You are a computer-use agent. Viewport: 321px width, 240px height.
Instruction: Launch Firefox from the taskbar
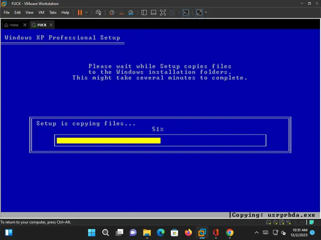188,232
